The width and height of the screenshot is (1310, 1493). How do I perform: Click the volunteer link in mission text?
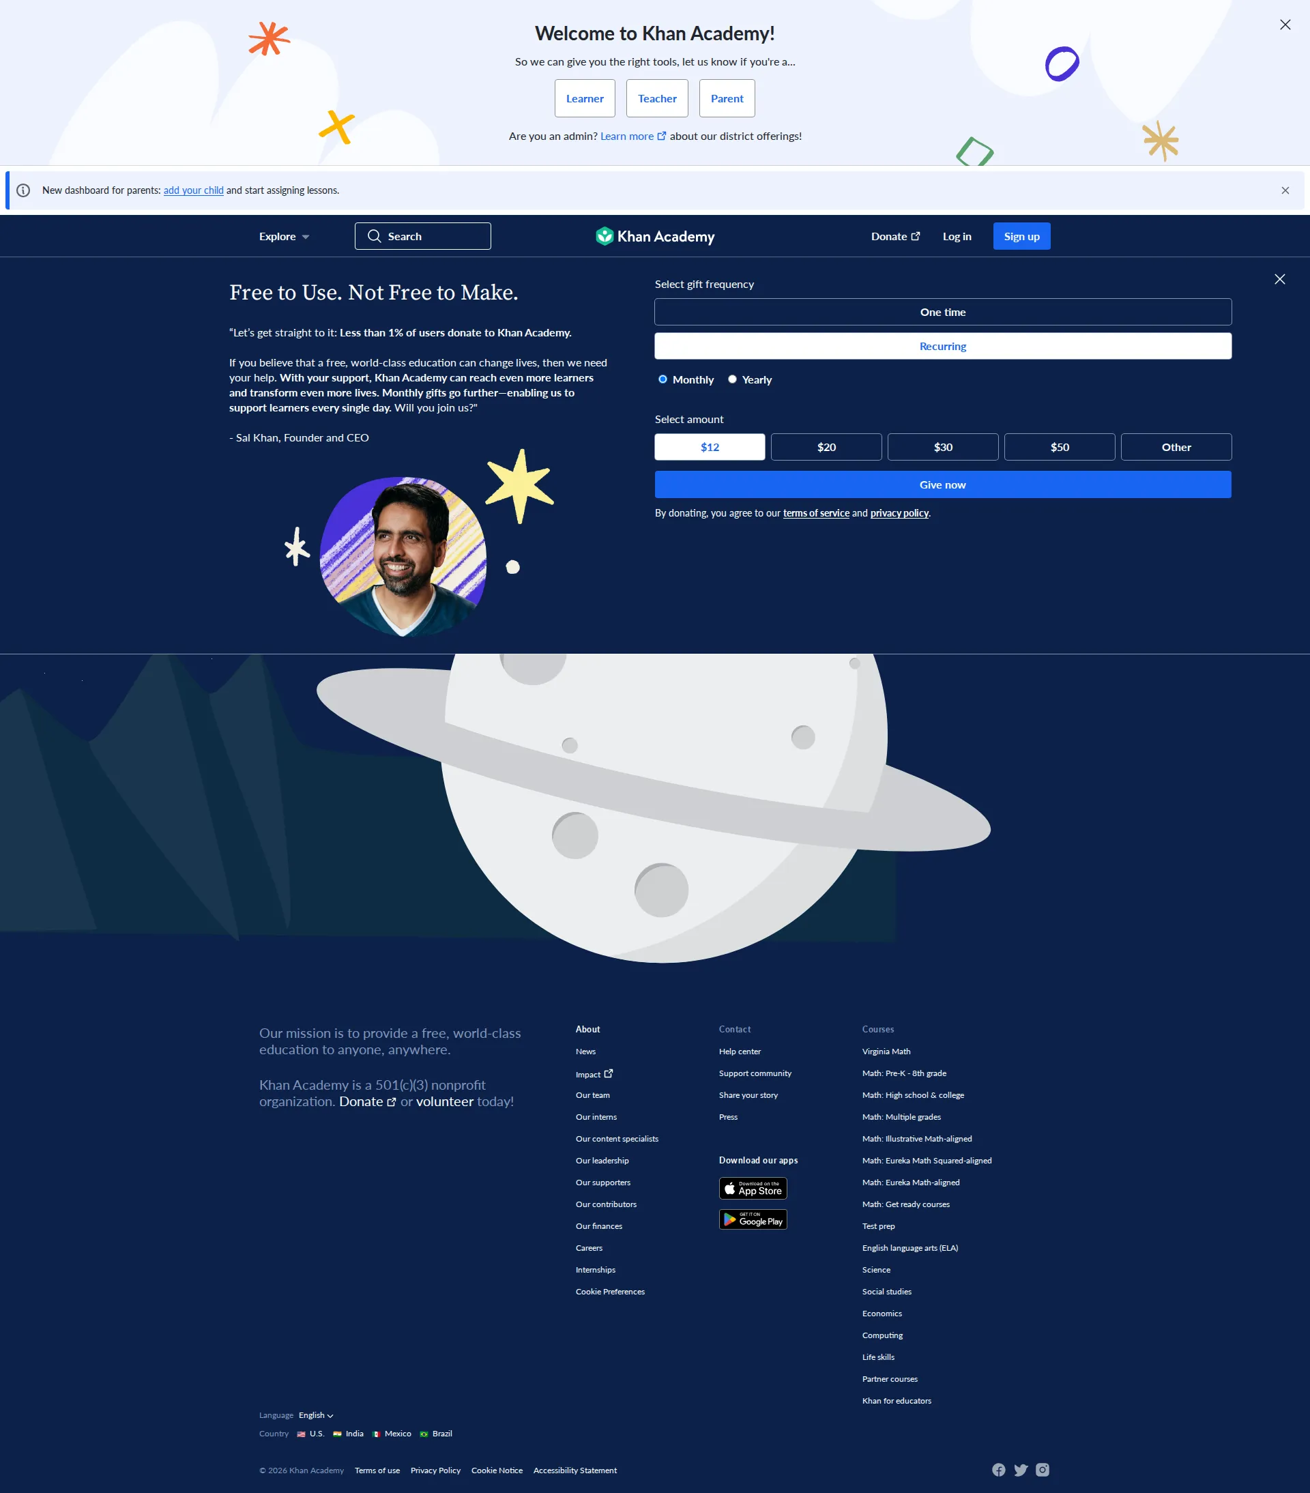pos(445,1101)
